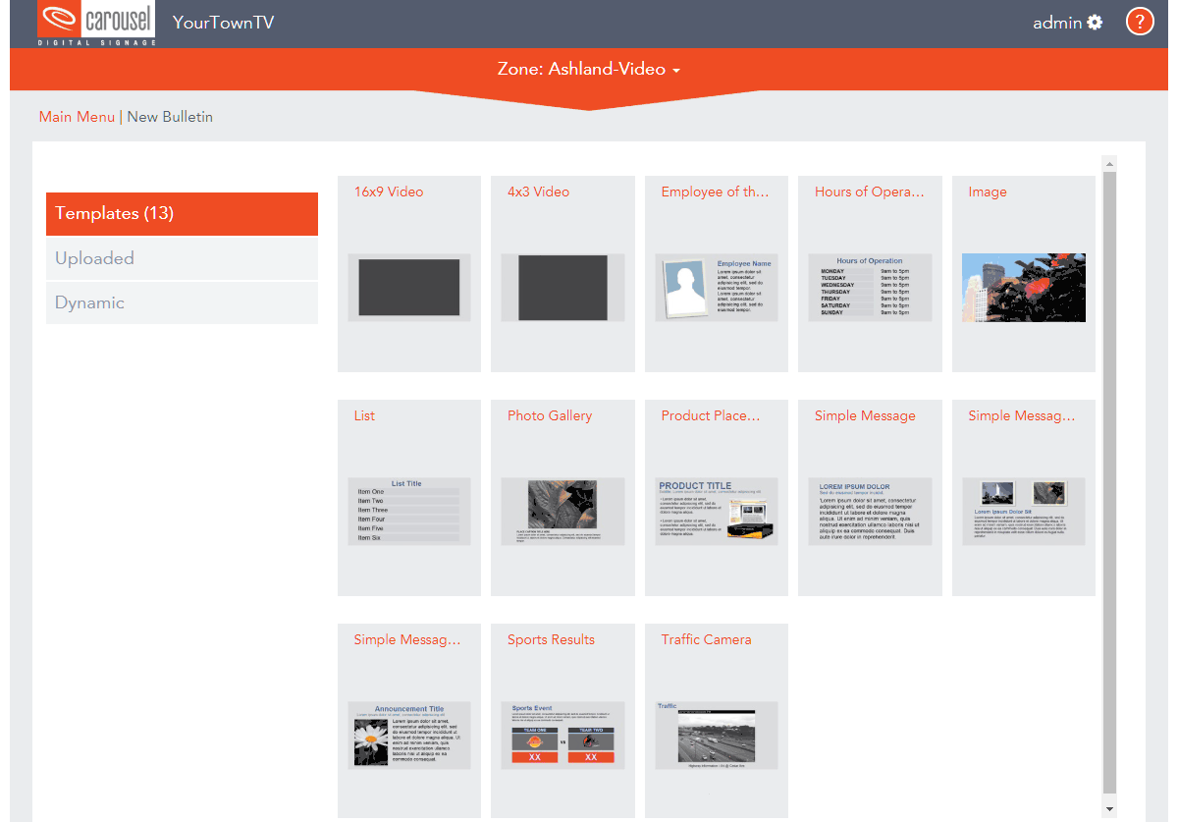Pick the Image template
The height and width of the screenshot is (822, 1178).
[x=1023, y=273]
